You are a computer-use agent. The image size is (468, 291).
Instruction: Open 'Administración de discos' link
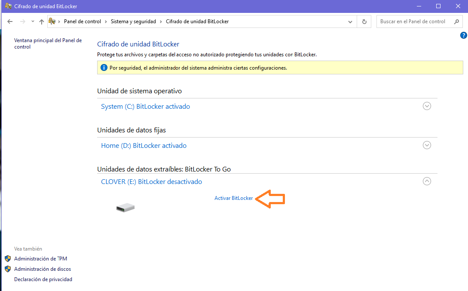click(43, 269)
